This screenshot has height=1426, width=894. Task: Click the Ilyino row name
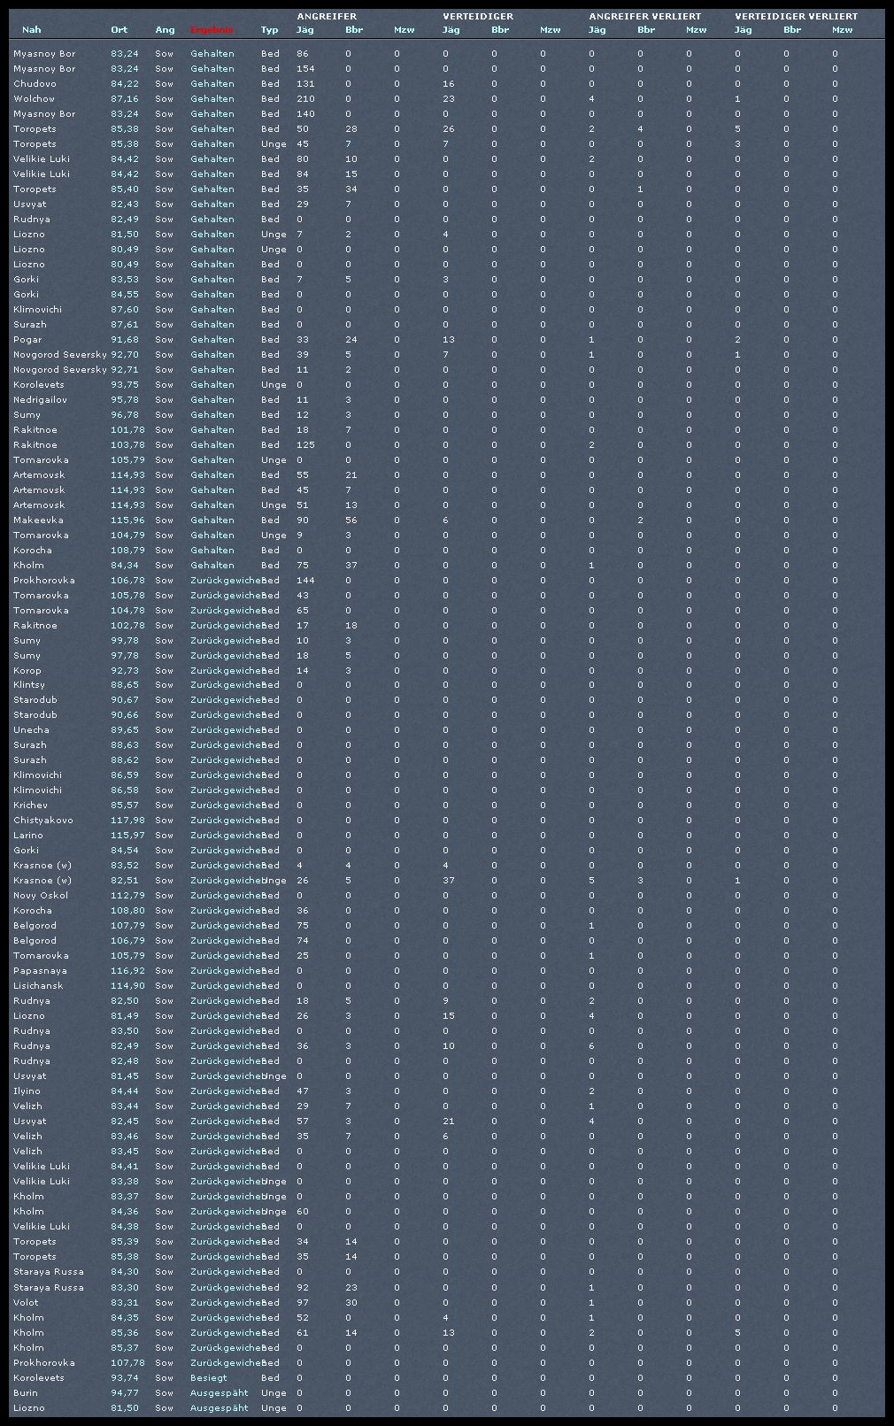coord(27,1091)
